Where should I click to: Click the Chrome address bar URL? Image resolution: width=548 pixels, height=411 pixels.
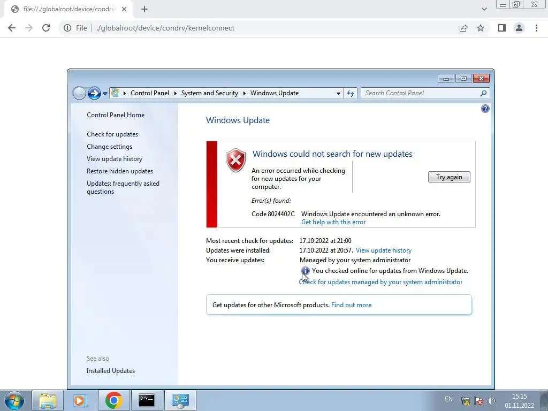pyautogui.click(x=165, y=28)
